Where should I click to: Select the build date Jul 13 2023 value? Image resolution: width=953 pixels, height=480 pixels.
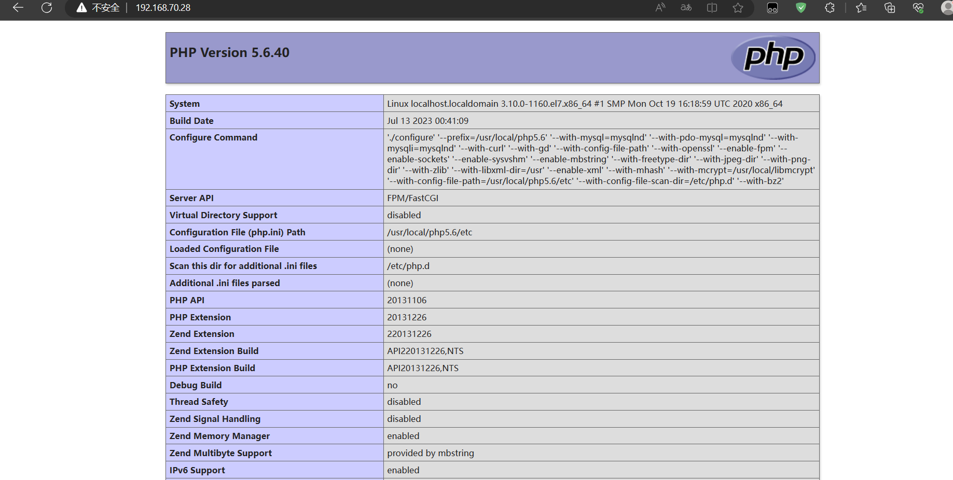click(x=427, y=121)
